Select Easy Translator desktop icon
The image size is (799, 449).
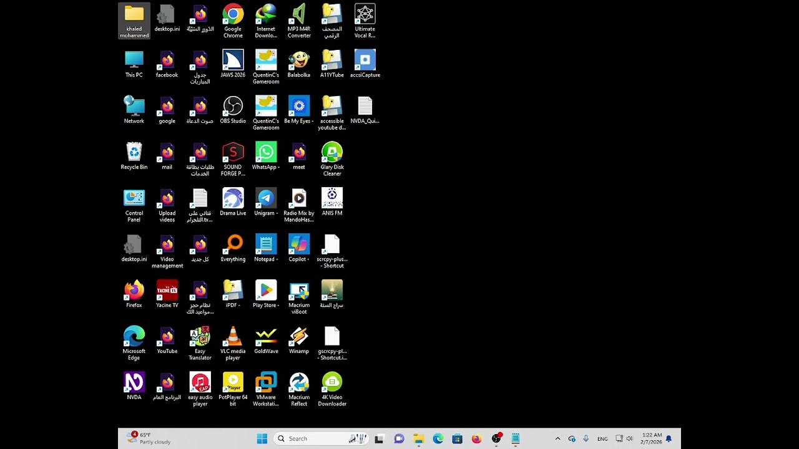pyautogui.click(x=200, y=344)
